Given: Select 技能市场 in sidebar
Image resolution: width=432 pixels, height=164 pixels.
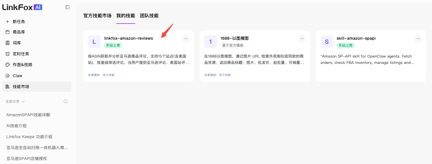Looking at the screenshot, I should coord(37,87).
